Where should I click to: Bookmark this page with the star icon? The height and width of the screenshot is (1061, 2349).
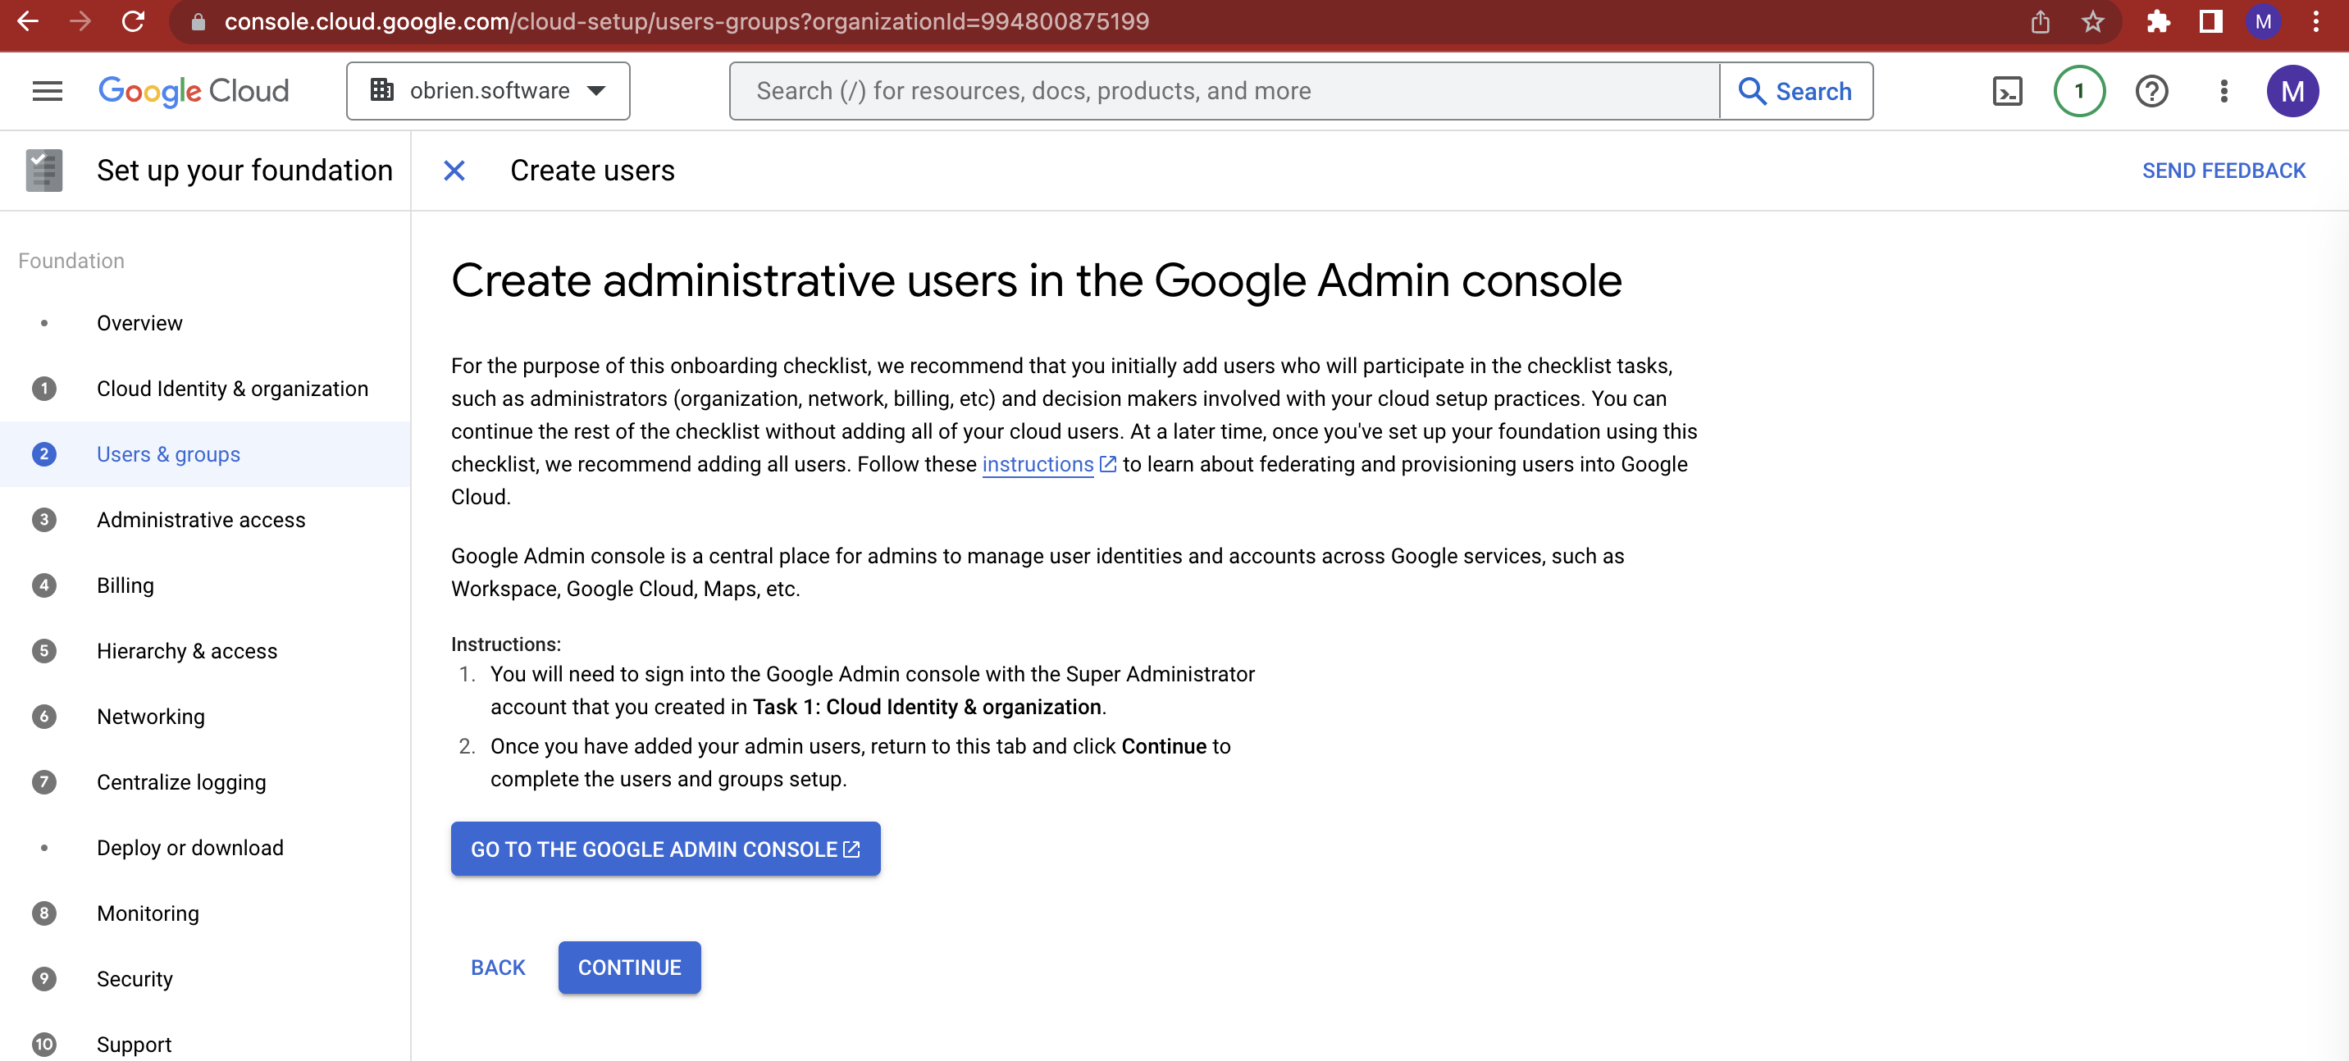(x=2093, y=23)
